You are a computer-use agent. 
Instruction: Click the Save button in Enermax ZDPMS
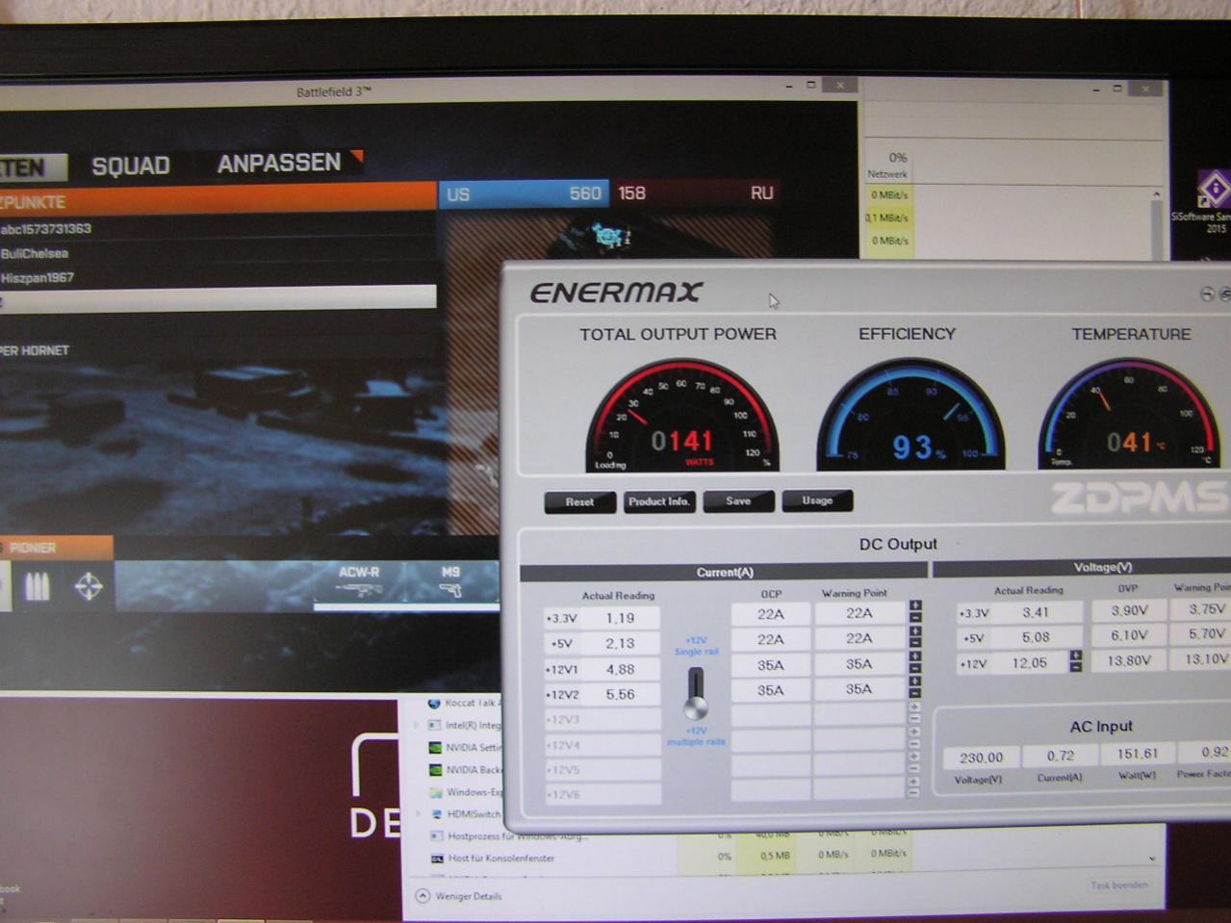point(738,501)
